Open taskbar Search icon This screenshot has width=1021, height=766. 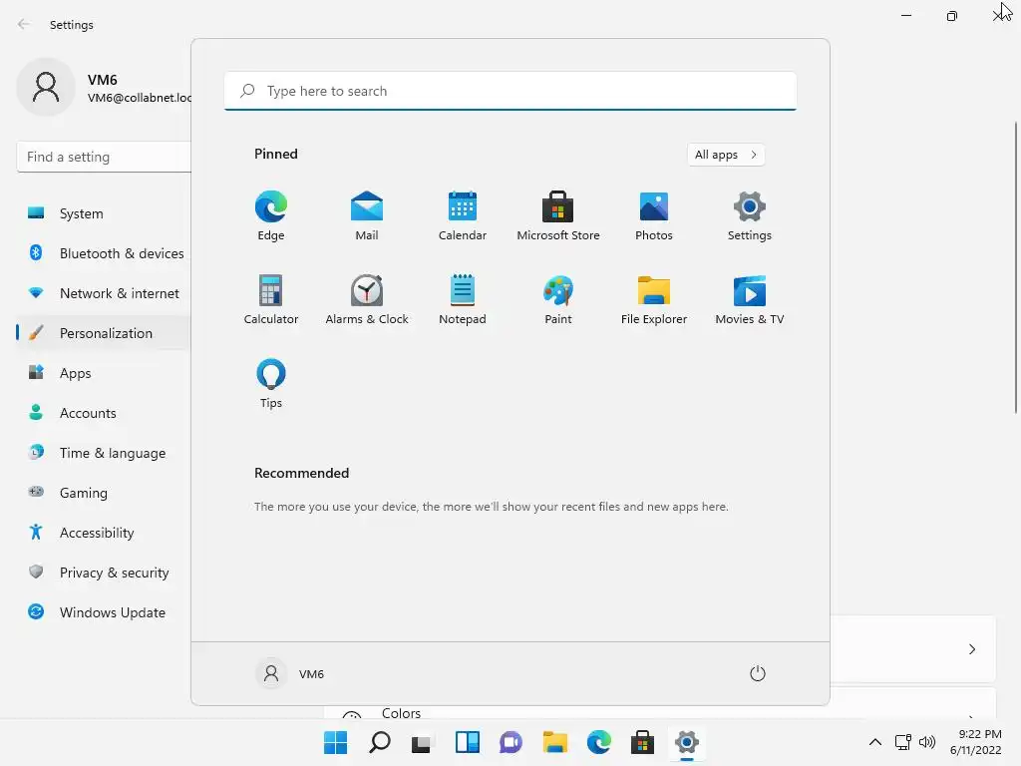[380, 742]
